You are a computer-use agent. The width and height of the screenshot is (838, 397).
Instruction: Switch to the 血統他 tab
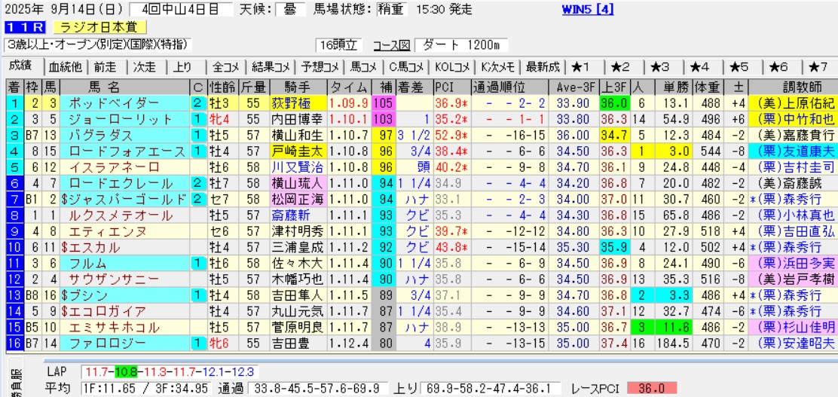[x=66, y=66]
